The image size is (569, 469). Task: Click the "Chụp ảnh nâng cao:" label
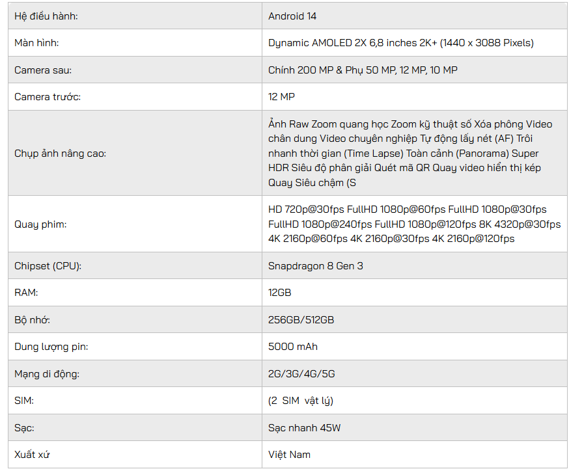(x=60, y=154)
